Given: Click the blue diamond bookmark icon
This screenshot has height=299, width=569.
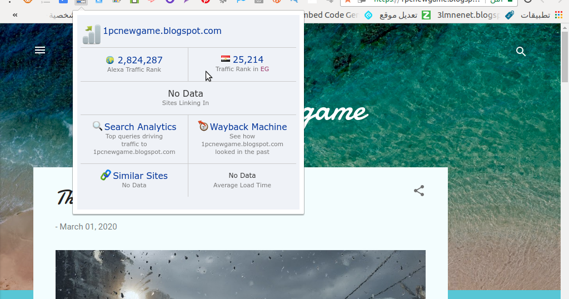Looking at the screenshot, I should pyautogui.click(x=369, y=15).
